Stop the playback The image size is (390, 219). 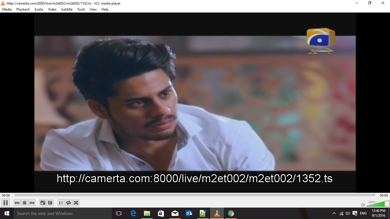[25, 203]
